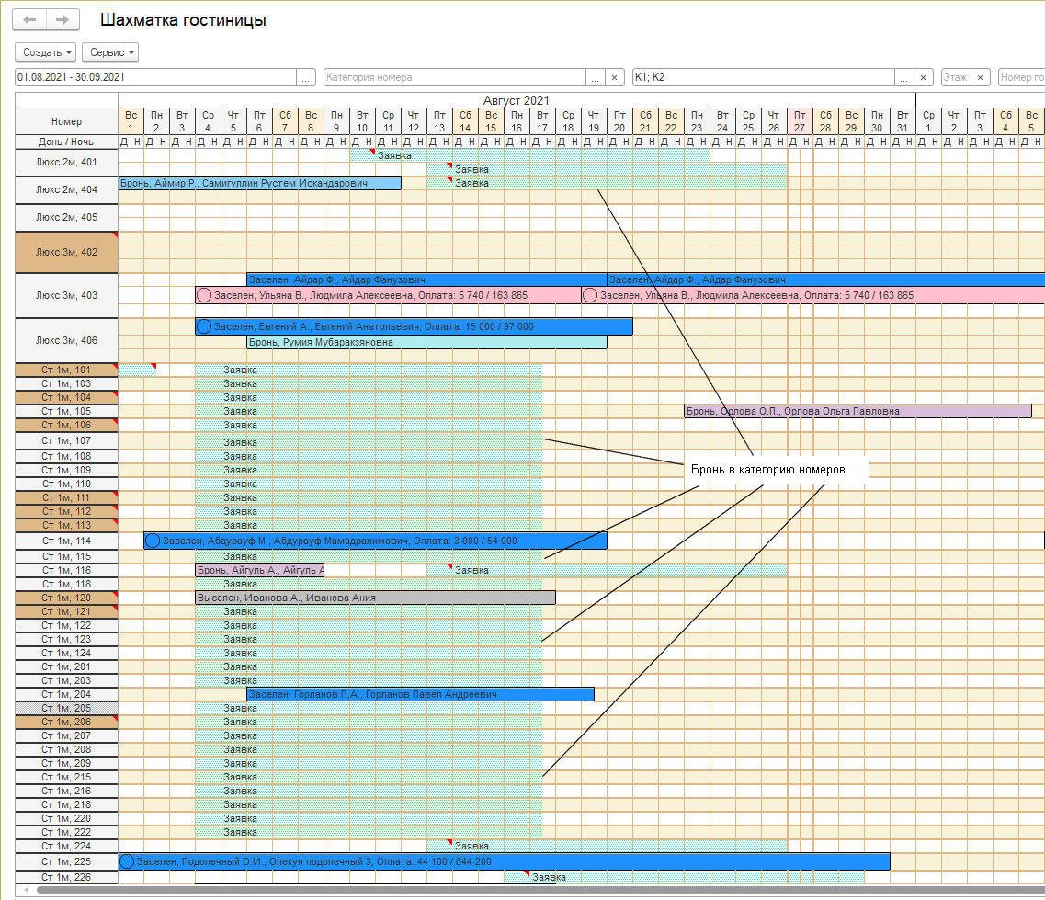Click the August 27 Friday date header

799,120
